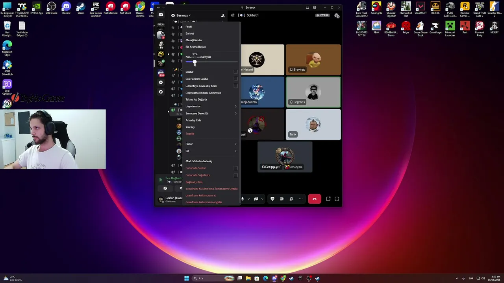The image size is (504, 283).
Task: Open the Discord inbox icon in title bar
Action: coord(307,7)
